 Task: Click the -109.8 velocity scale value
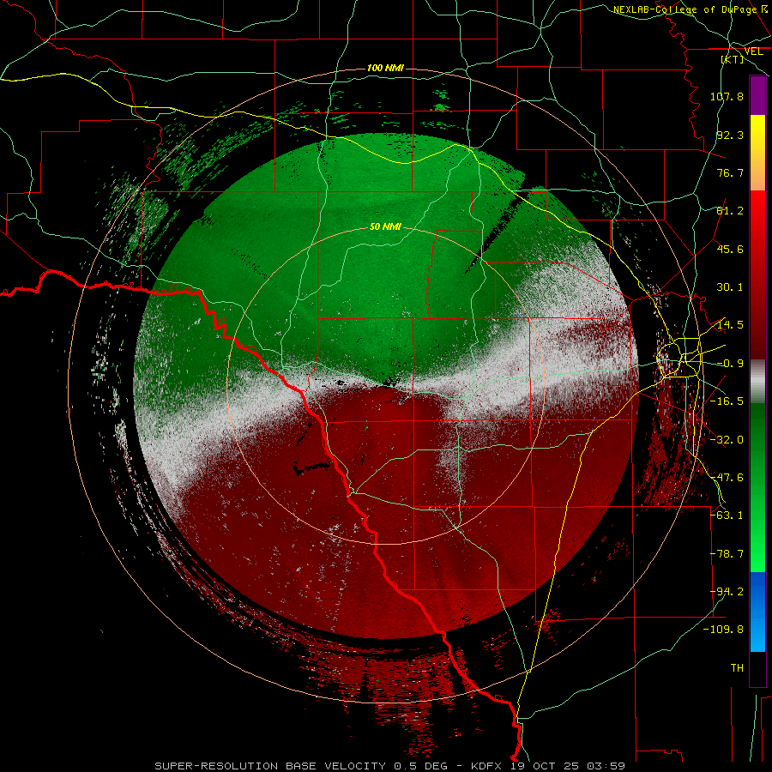click(x=724, y=630)
